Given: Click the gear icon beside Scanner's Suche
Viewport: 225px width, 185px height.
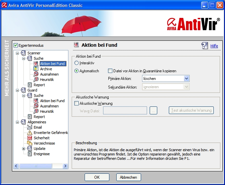Looking at the screenshot, I should coord(29,58).
